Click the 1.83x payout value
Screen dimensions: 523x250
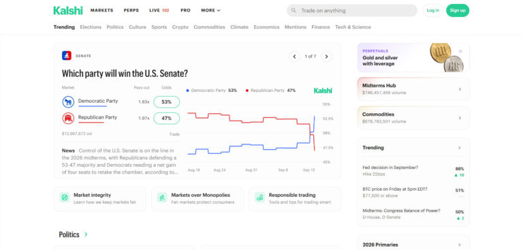144,101
